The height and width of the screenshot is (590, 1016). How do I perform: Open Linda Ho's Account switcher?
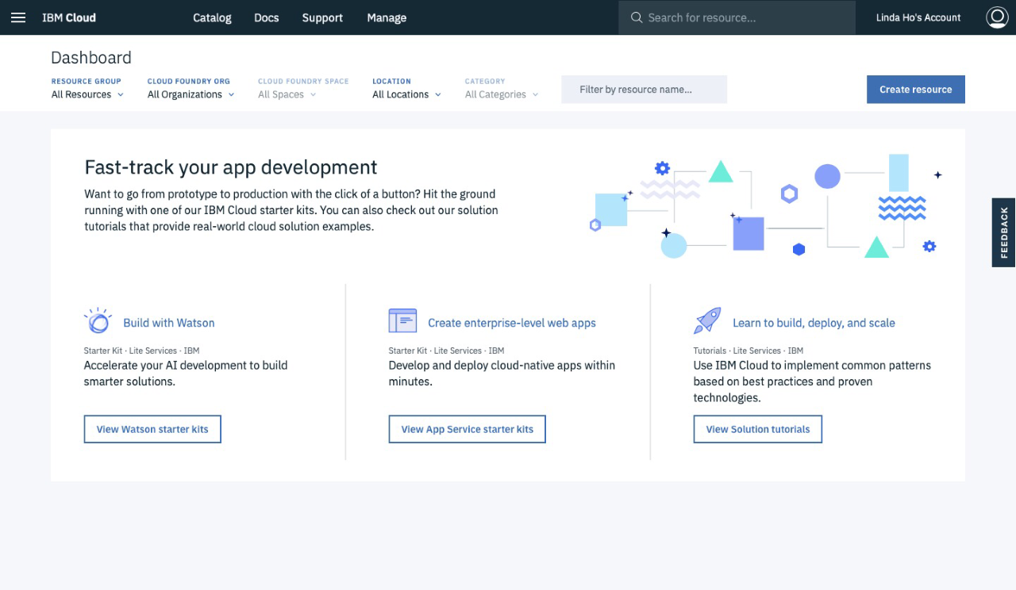pyautogui.click(x=918, y=17)
